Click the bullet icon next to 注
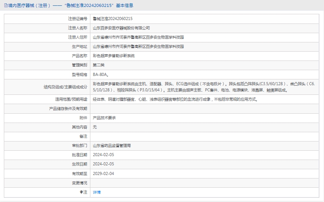Viewport: 324px width, 202px height. [x=81, y=192]
